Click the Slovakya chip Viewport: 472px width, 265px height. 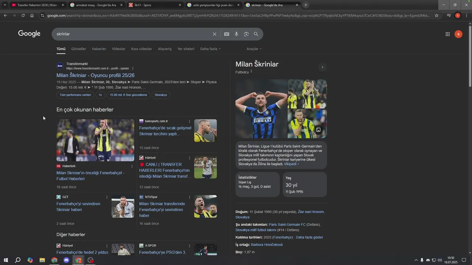coord(161,95)
